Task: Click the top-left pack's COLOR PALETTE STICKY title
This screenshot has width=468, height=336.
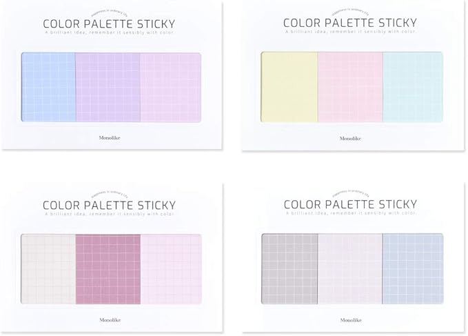Action: [110, 23]
